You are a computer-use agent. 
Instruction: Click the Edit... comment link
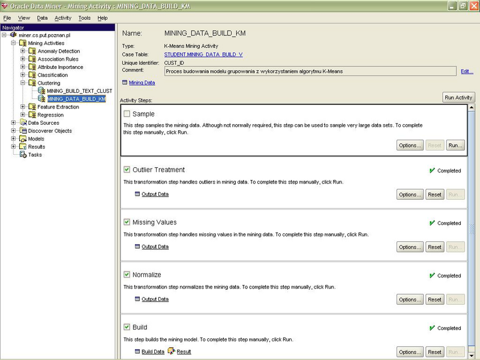tap(467, 71)
